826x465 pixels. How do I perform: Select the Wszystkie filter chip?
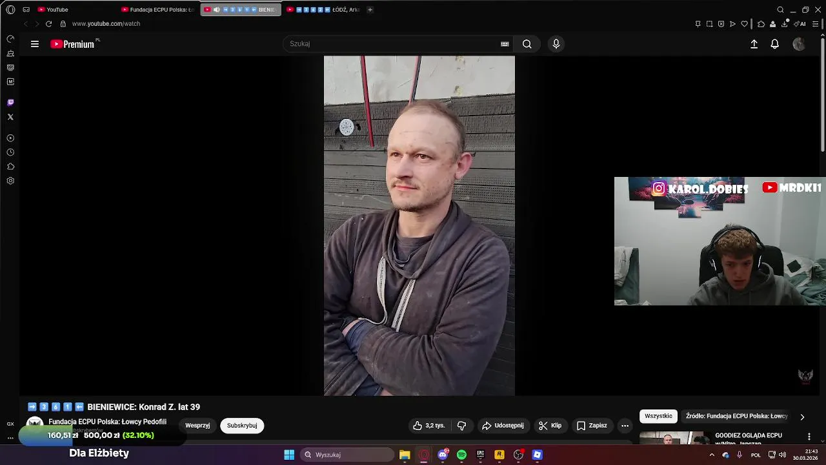point(658,416)
